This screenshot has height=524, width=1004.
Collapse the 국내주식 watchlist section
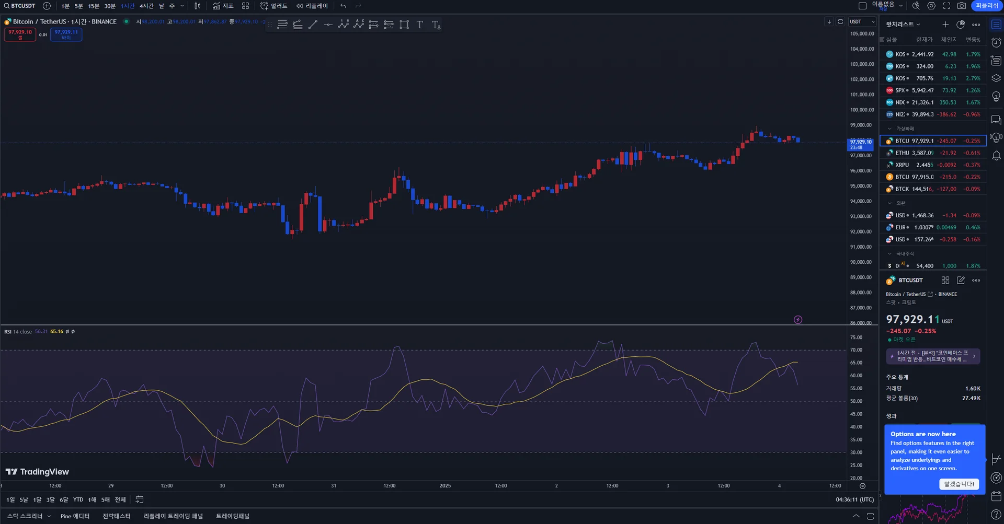[x=889, y=254]
